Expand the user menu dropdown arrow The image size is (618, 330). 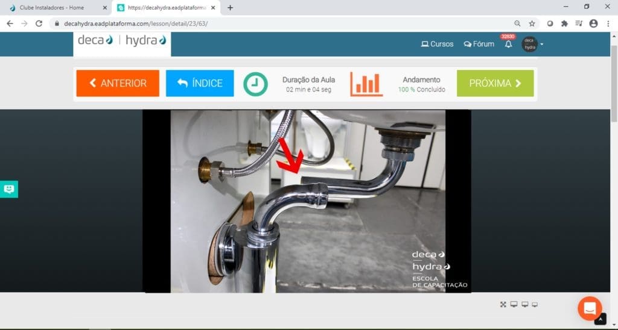(542, 44)
